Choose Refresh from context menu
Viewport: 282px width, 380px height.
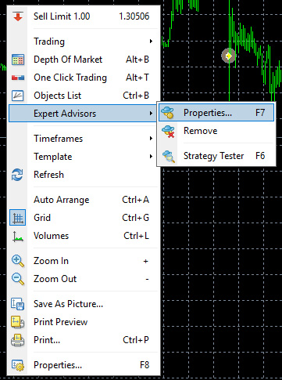[x=84, y=175]
